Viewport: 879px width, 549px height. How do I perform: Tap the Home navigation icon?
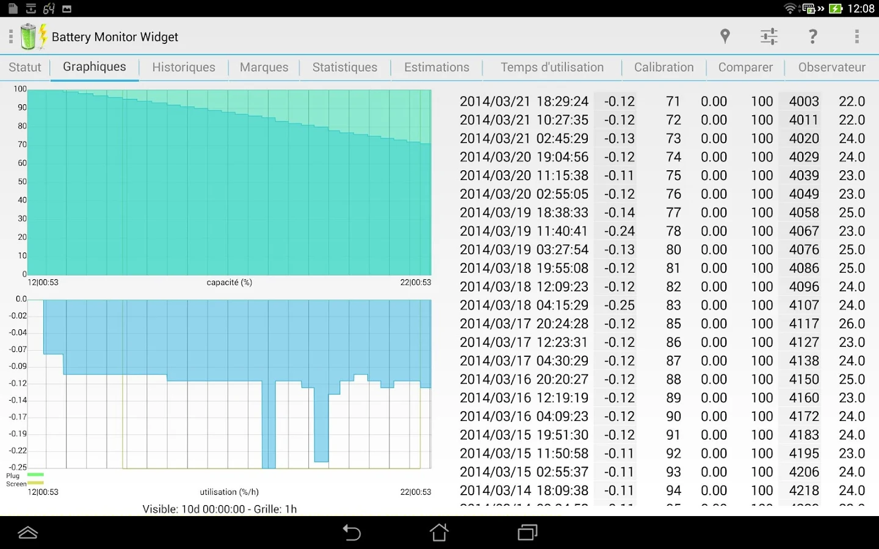(439, 532)
